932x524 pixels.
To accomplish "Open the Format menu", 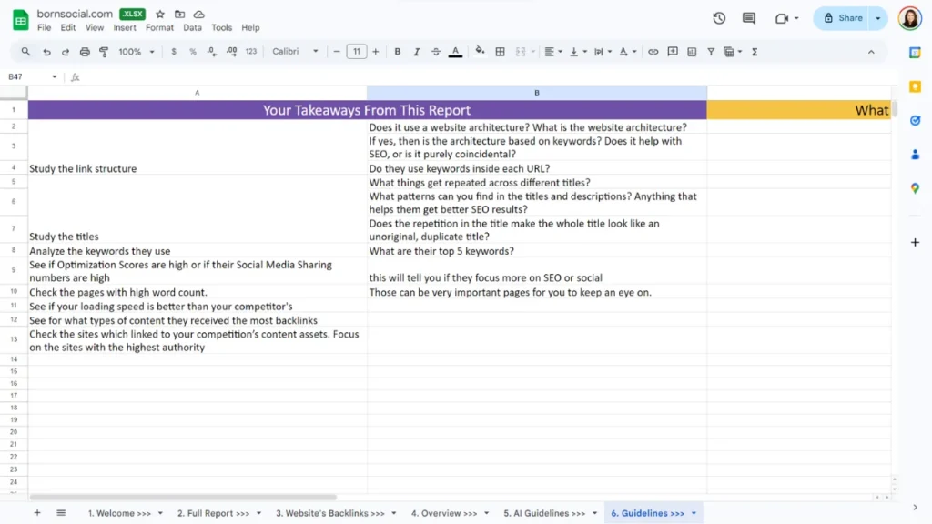I will (x=159, y=28).
